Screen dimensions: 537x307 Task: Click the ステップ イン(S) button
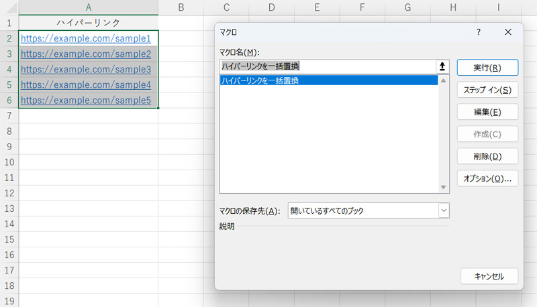pyautogui.click(x=487, y=90)
